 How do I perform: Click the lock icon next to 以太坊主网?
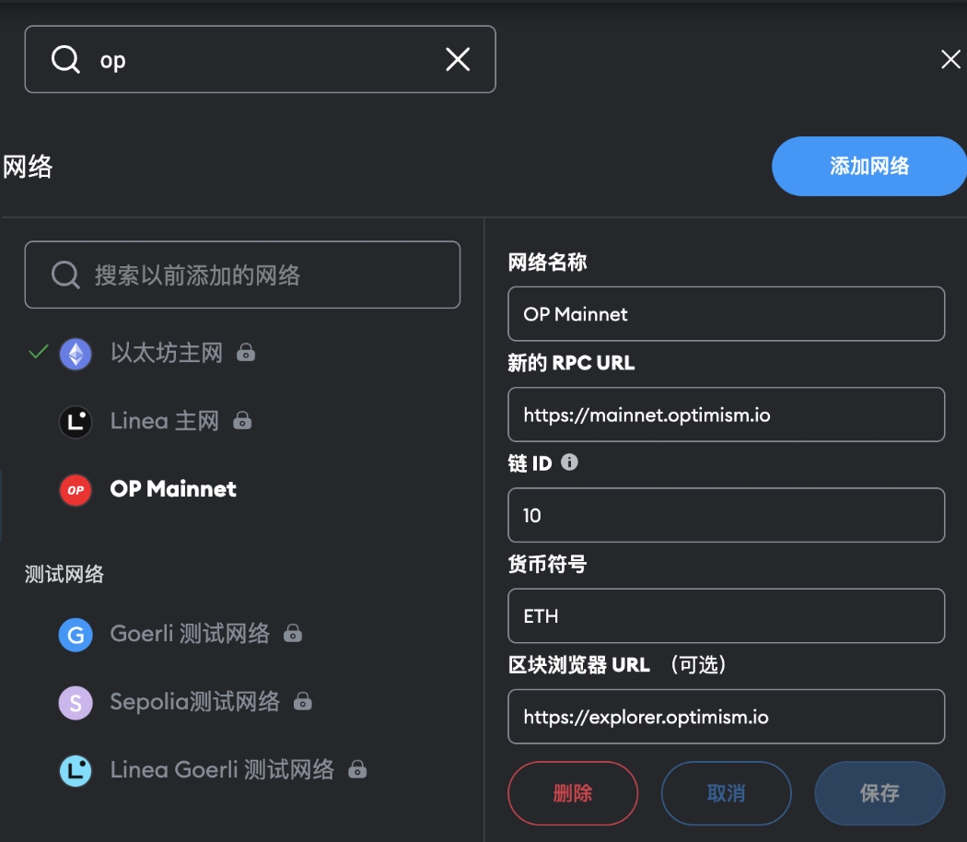click(x=246, y=353)
